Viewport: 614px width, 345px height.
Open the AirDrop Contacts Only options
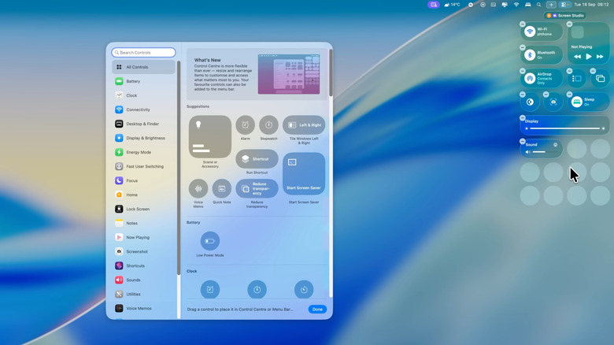531,78
